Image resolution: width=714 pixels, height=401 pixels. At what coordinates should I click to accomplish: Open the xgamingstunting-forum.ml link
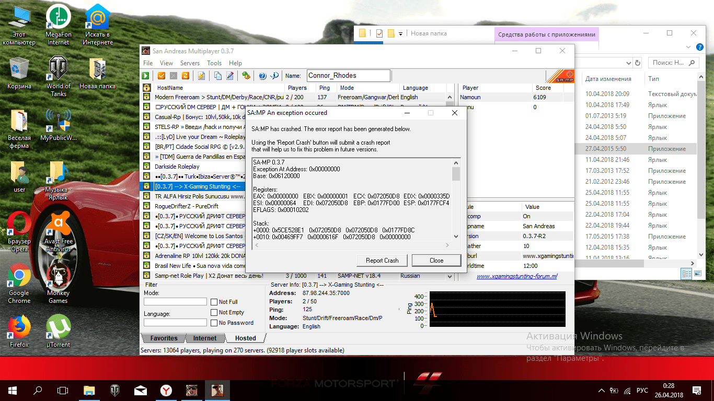pos(516,277)
